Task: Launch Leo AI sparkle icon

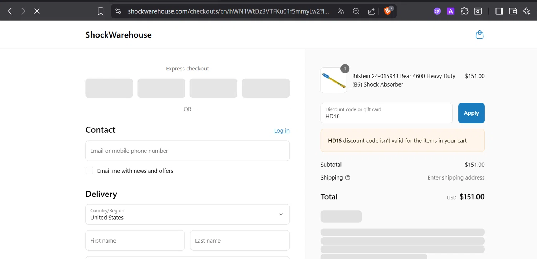Action: (x=526, y=11)
